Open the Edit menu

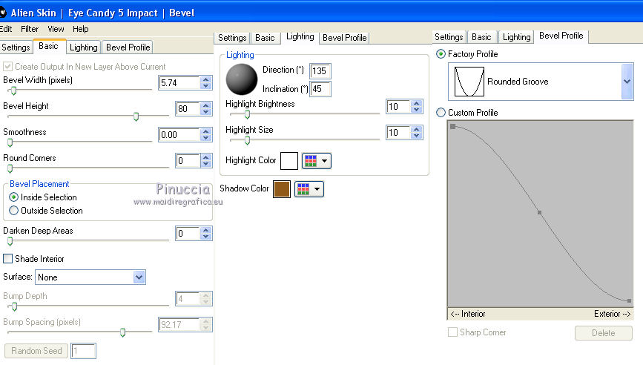[x=6, y=29]
